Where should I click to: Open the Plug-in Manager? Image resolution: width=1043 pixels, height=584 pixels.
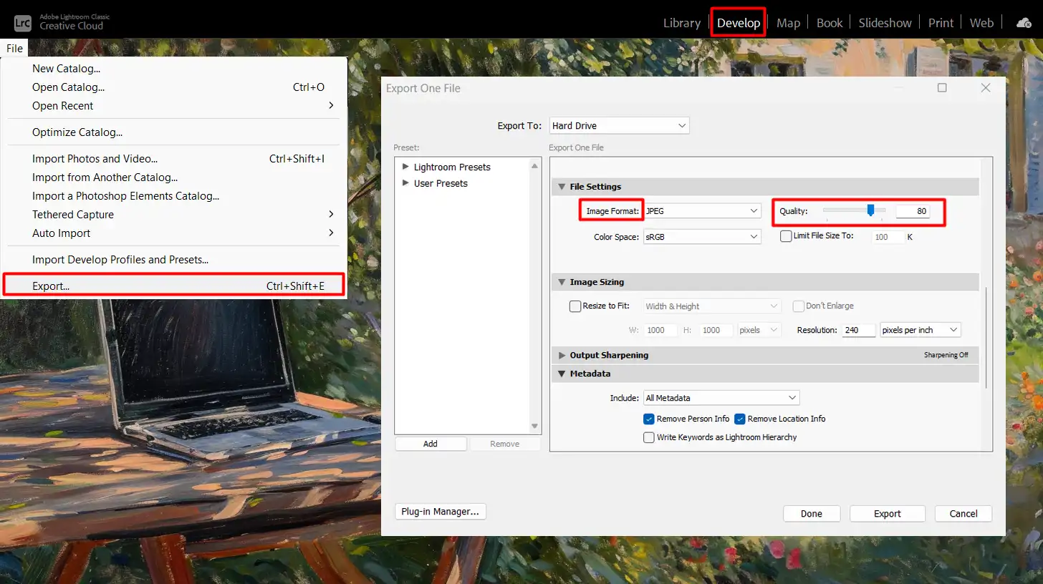pos(441,512)
